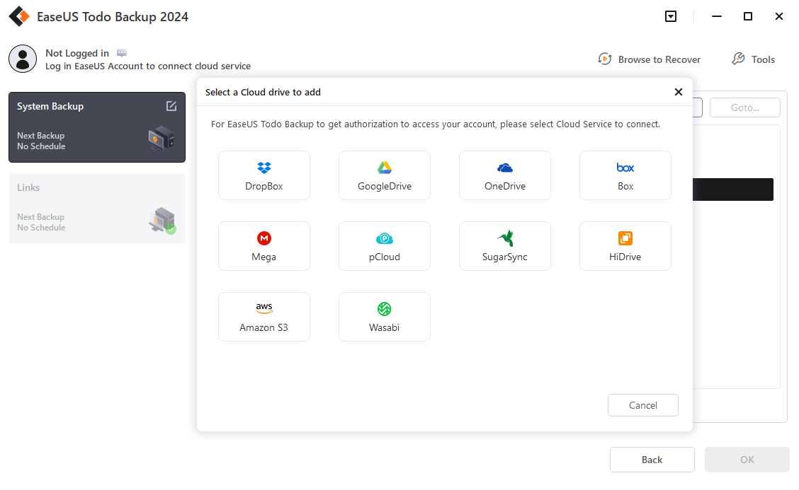This screenshot has width=799, height=490.
Task: Choose the Wasabi green icon
Action: click(x=384, y=309)
